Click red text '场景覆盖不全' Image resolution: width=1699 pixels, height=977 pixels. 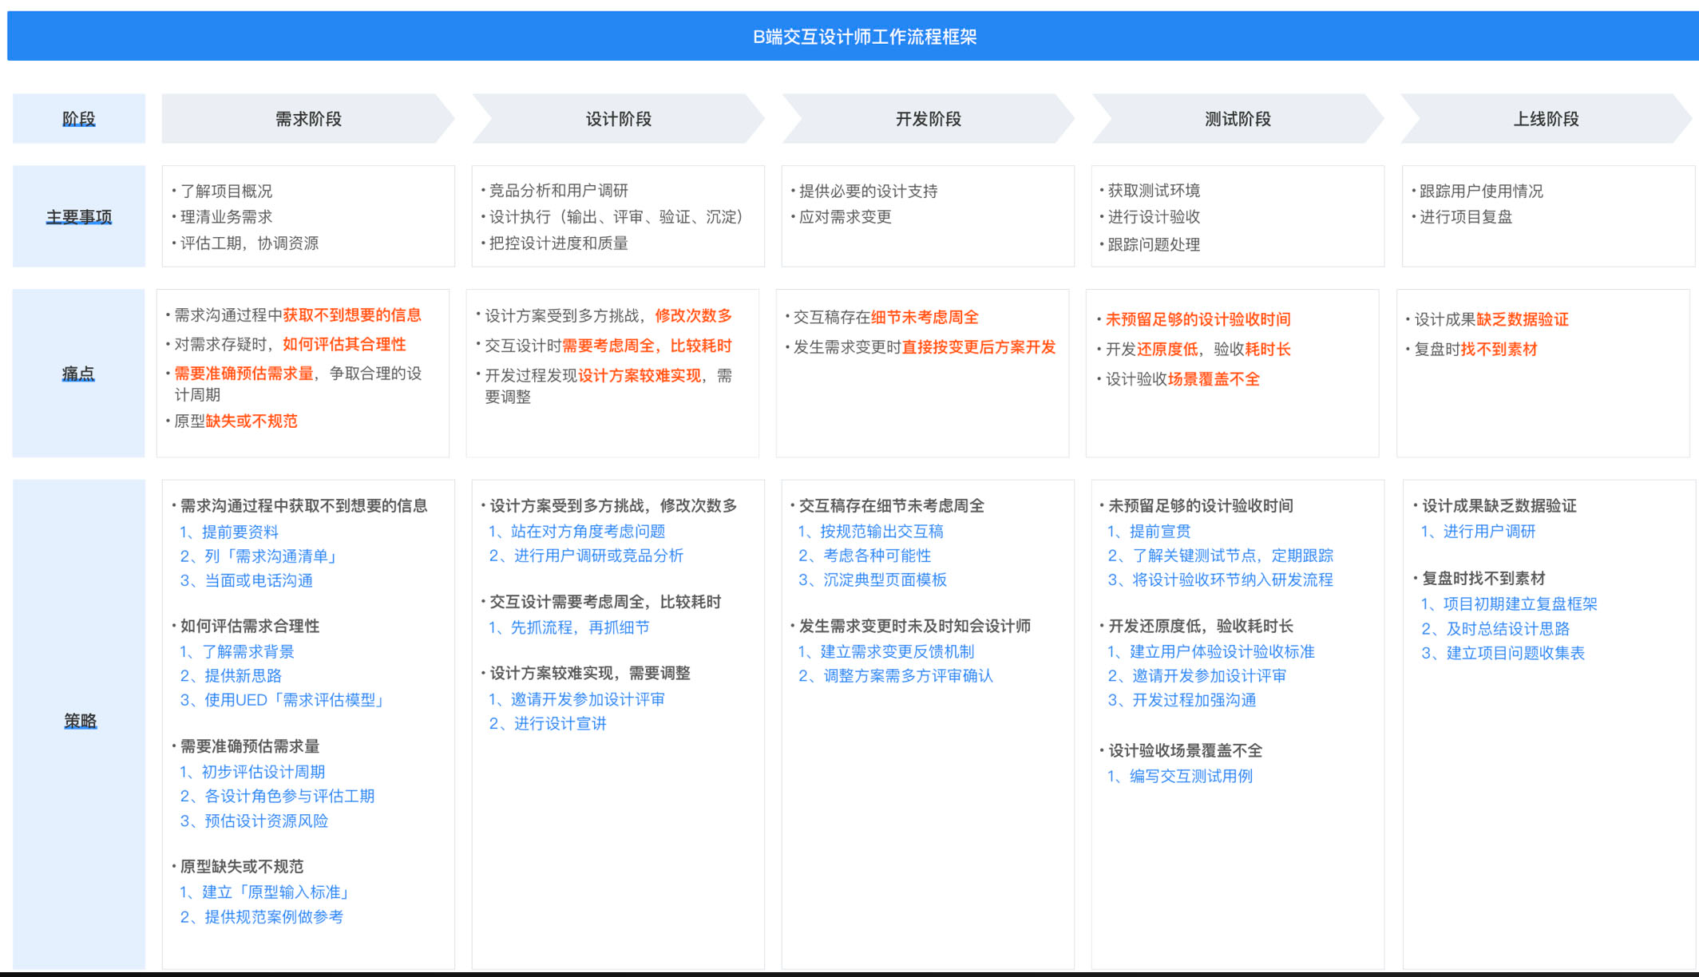[x=1214, y=379]
